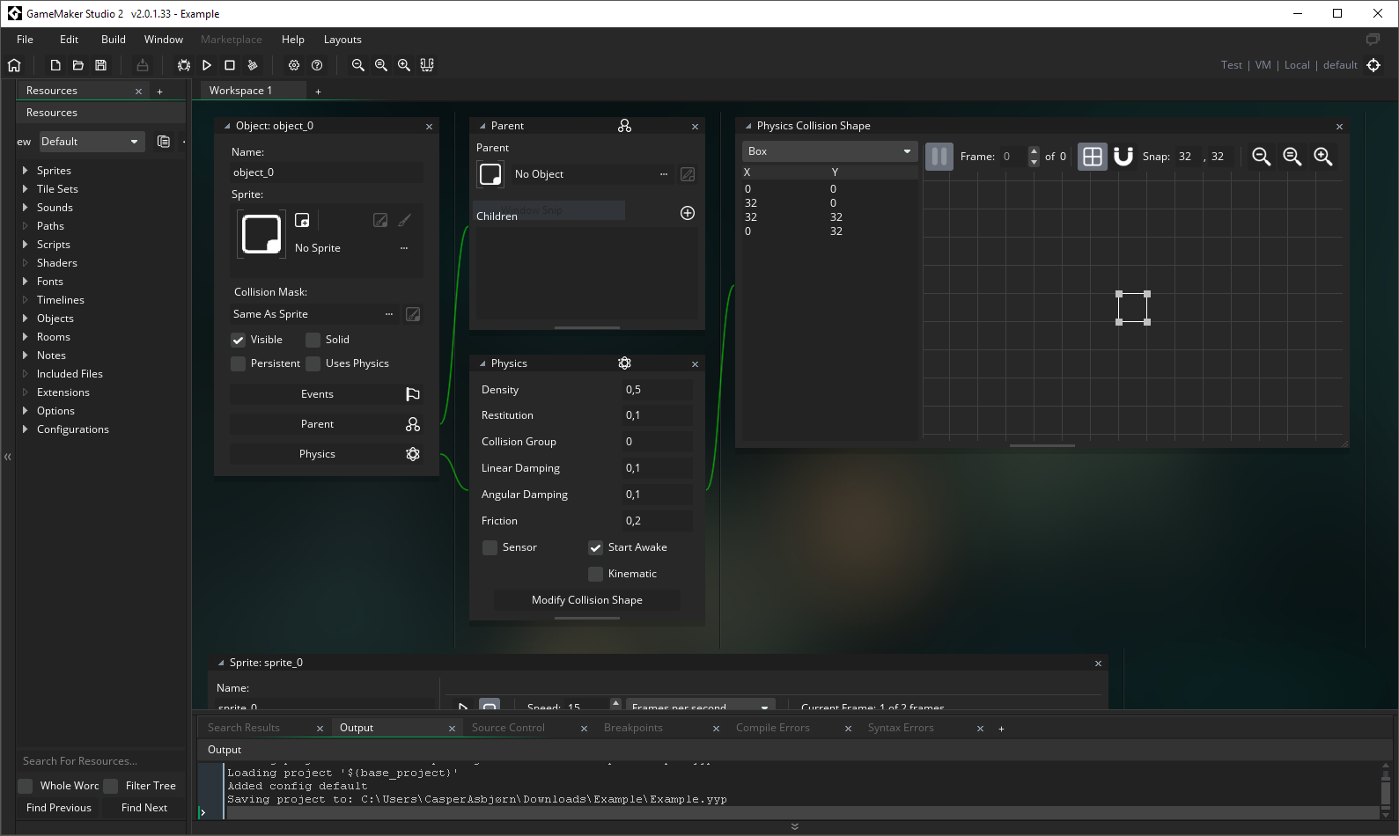Zoom out the collision shape editor
Image resolution: width=1399 pixels, height=836 pixels.
tap(1262, 157)
